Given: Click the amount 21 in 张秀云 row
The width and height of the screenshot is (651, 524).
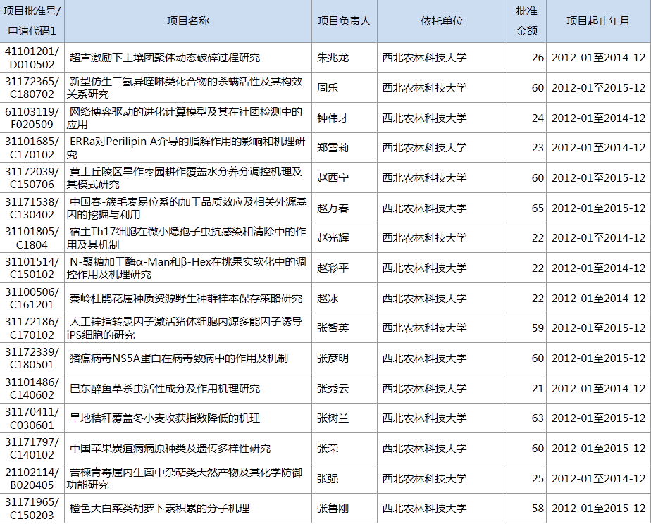Looking at the screenshot, I should (x=538, y=389).
